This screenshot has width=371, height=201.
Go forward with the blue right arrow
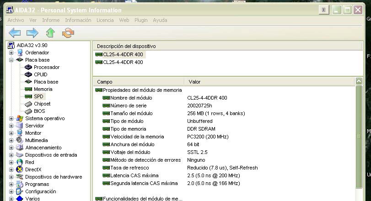[32, 33]
